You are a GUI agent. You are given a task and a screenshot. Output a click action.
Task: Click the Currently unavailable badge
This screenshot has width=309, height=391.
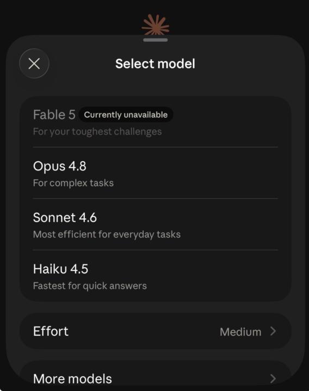point(126,115)
